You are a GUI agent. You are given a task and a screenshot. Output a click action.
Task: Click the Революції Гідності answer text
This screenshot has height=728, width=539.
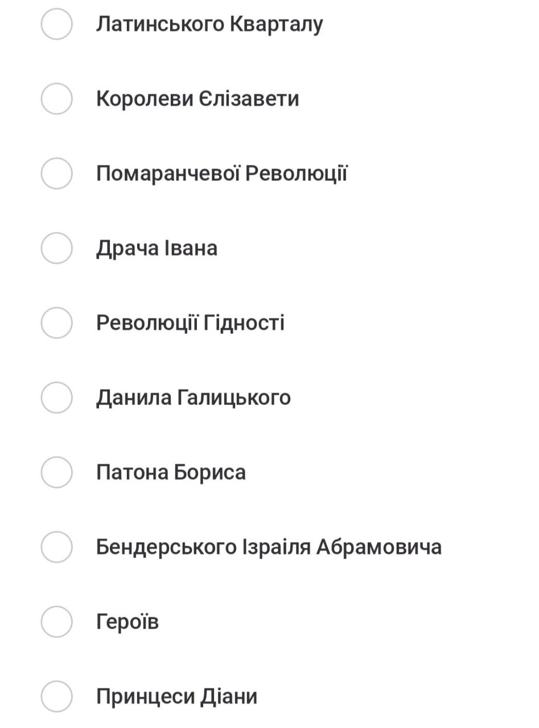190,322
